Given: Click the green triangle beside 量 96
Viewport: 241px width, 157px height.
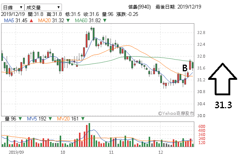Looking at the screenshot, I should pyautogui.click(x=20, y=119).
